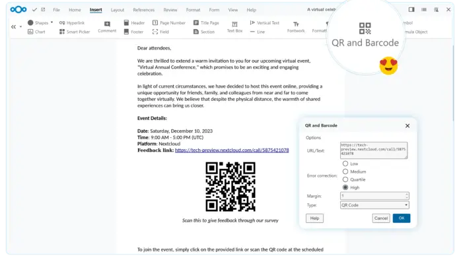The image size is (459, 258).
Task: Click the URL/Text input field
Action: pyautogui.click(x=374, y=150)
